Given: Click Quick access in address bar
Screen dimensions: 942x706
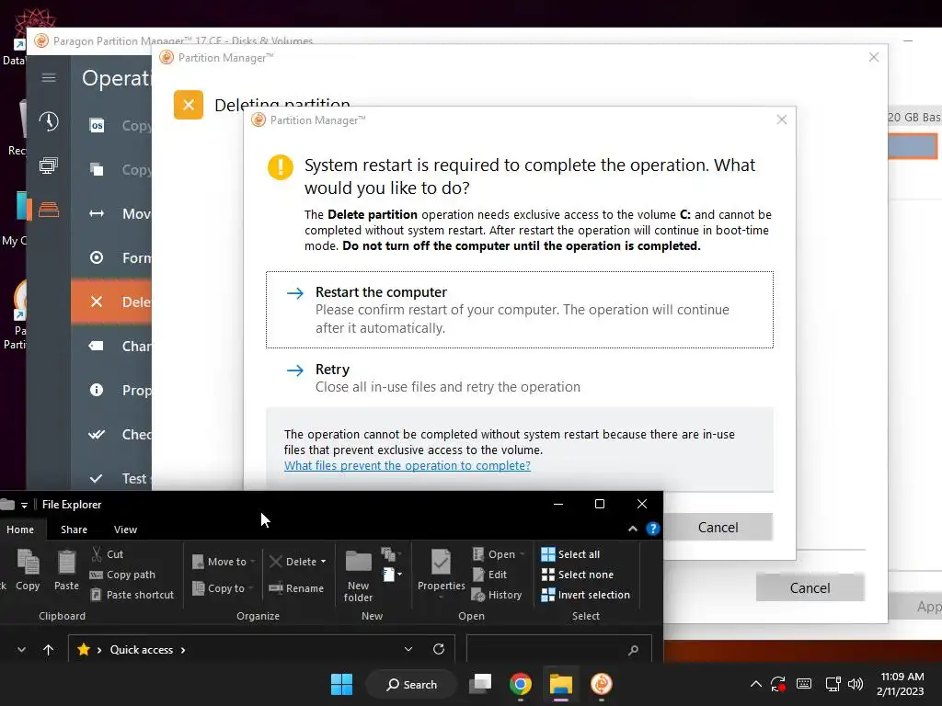Looking at the screenshot, I should tap(141, 650).
